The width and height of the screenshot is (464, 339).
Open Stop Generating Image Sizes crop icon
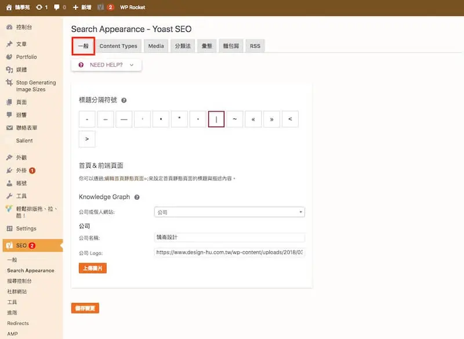[9, 82]
